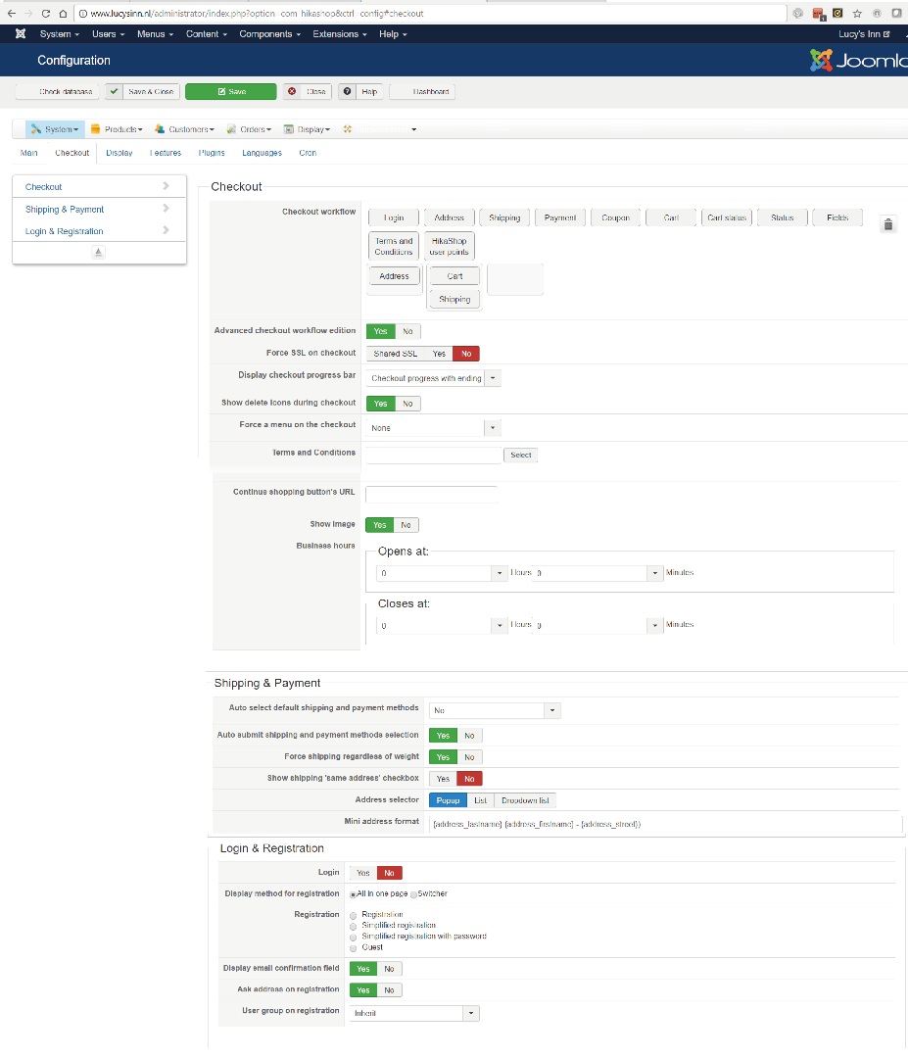Choose List as the Address selector
This screenshot has width=908, height=1058.
click(480, 800)
